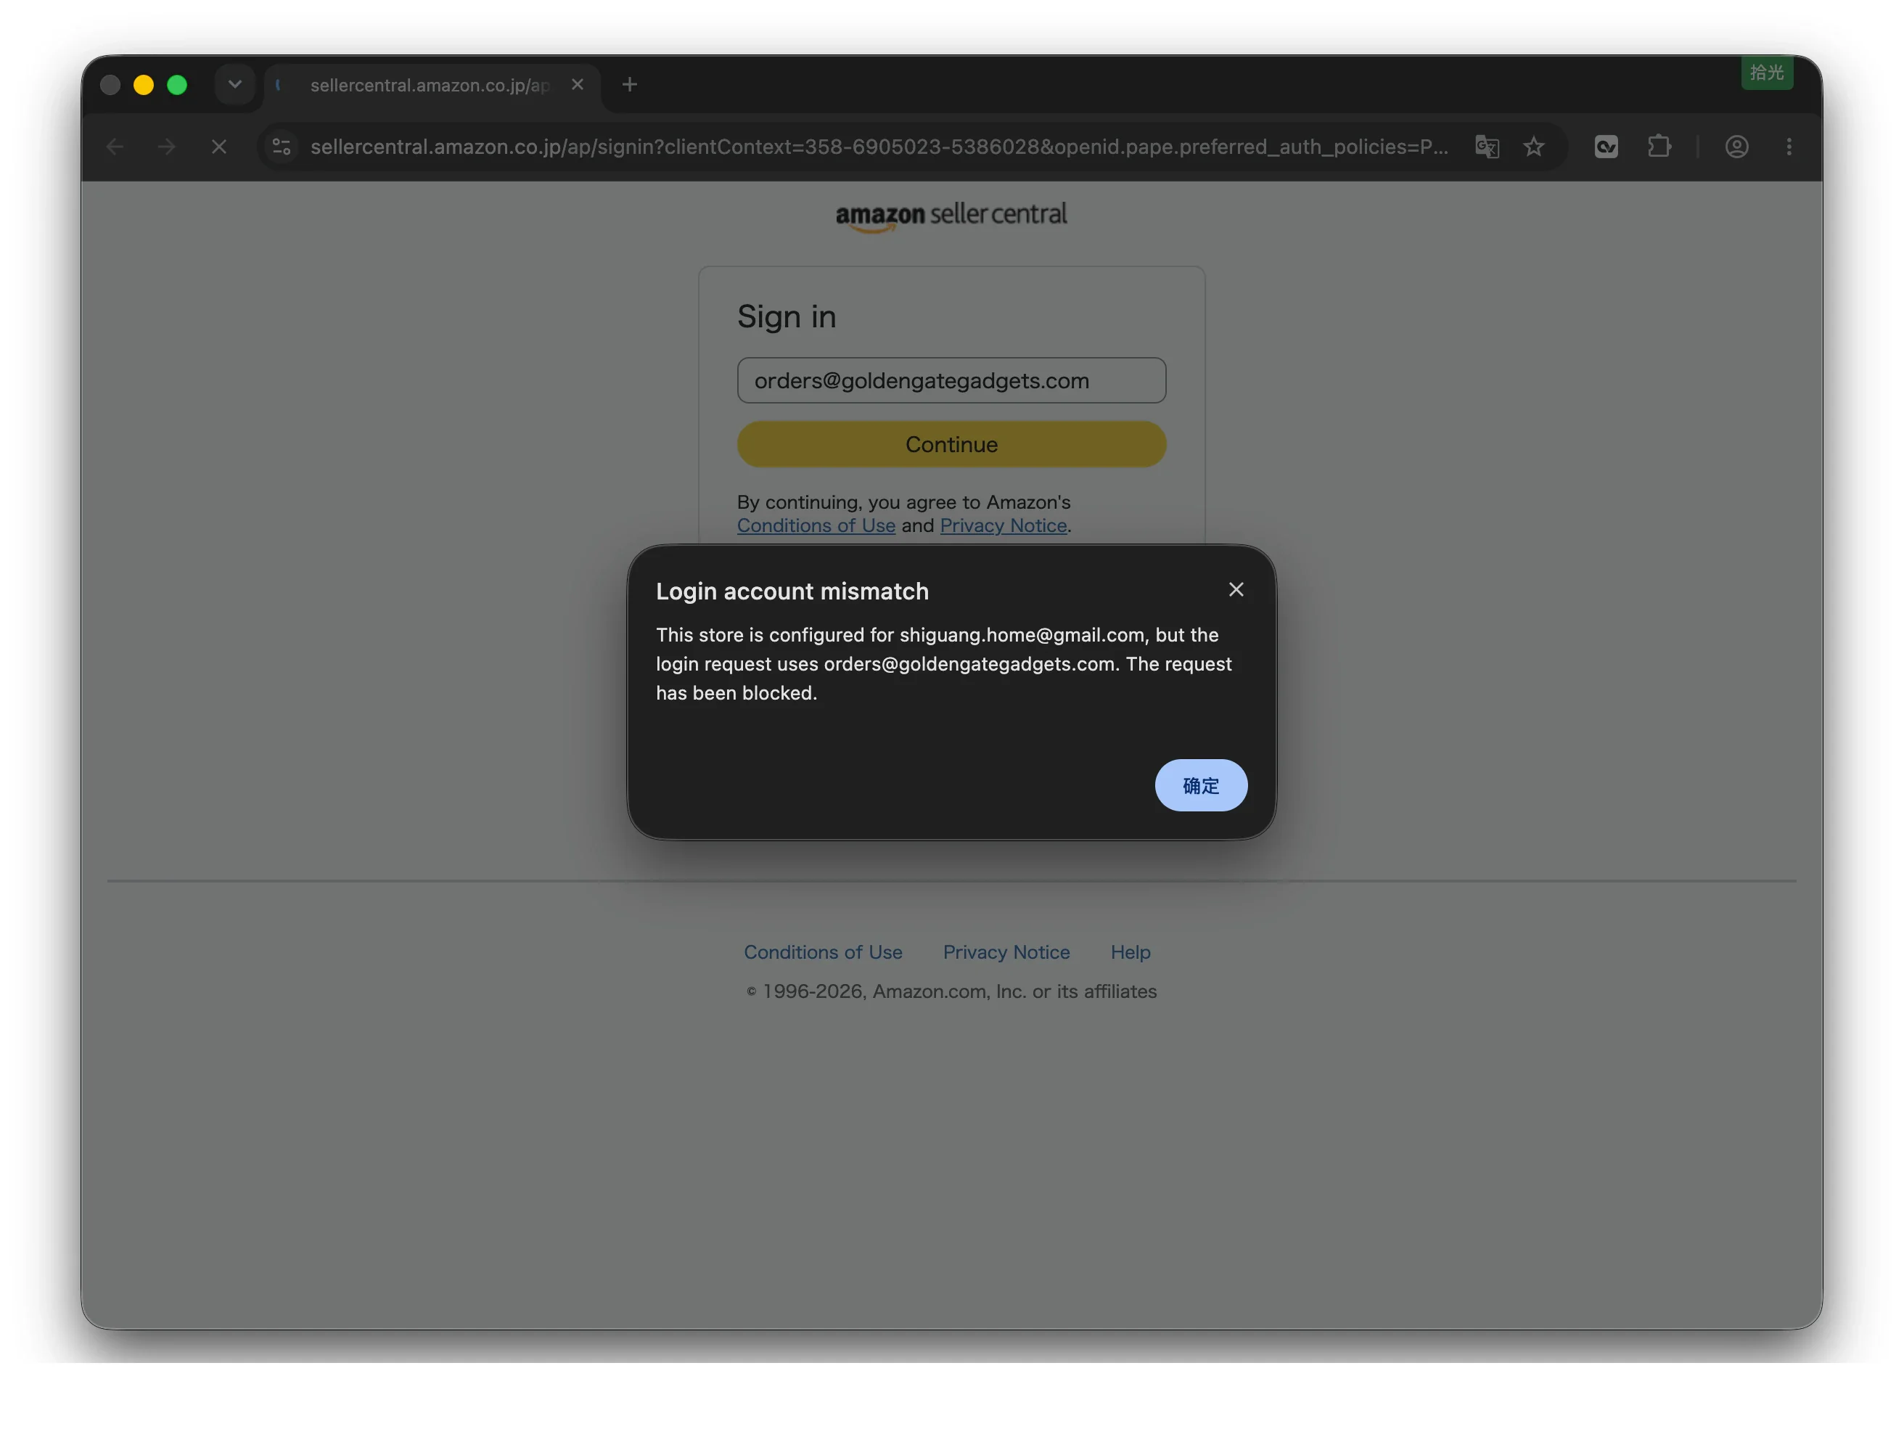Open Conditions of Use link in sign-in box
The height and width of the screenshot is (1437, 1904).
[x=816, y=525]
